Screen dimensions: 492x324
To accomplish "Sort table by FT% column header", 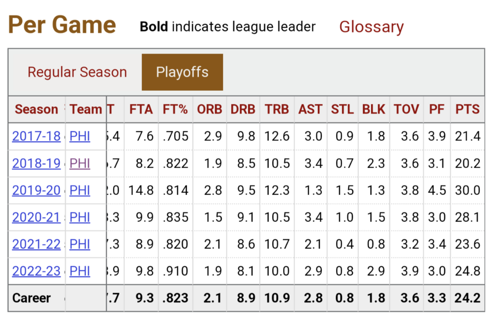I will [x=175, y=109].
